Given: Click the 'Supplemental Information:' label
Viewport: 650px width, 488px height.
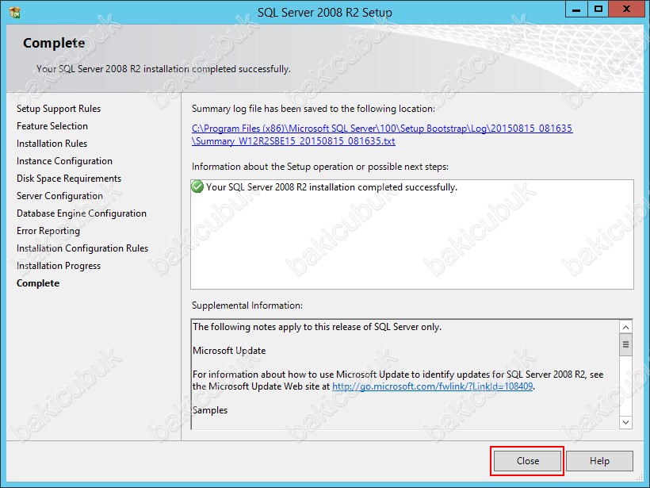Looking at the screenshot, I should [247, 305].
